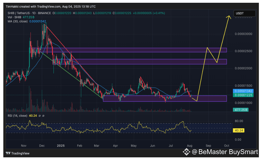The width and height of the screenshot is (260, 159).
Task: Click the open value O0.00001220
Action: [x=62, y=13]
